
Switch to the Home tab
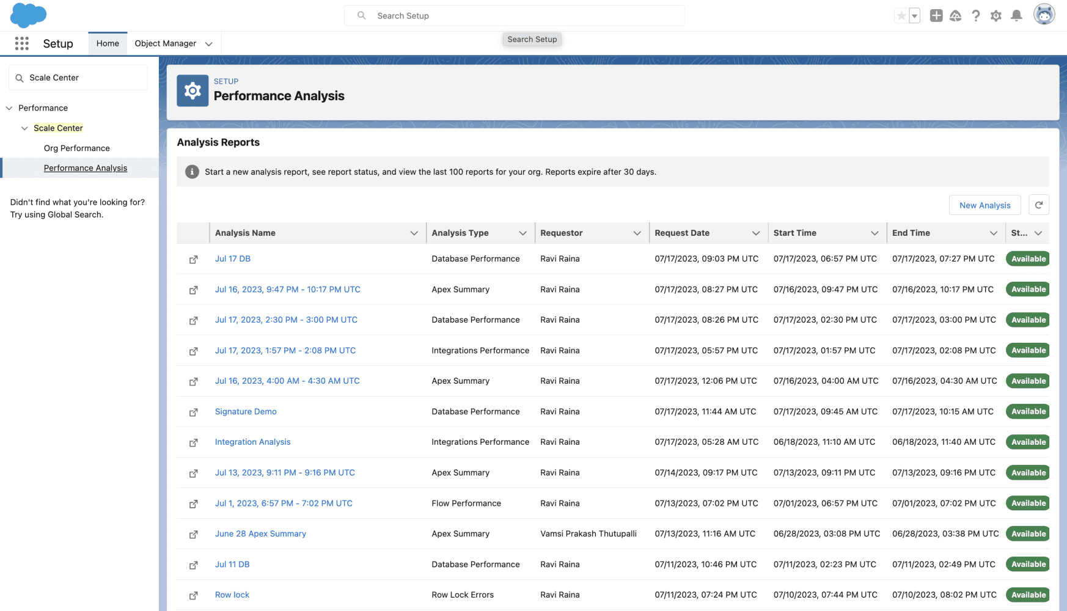[108, 43]
